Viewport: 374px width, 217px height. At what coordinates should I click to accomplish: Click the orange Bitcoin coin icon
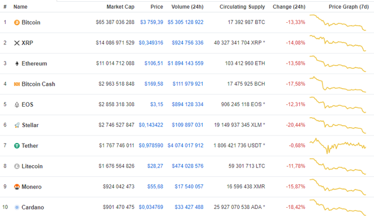pos(17,22)
